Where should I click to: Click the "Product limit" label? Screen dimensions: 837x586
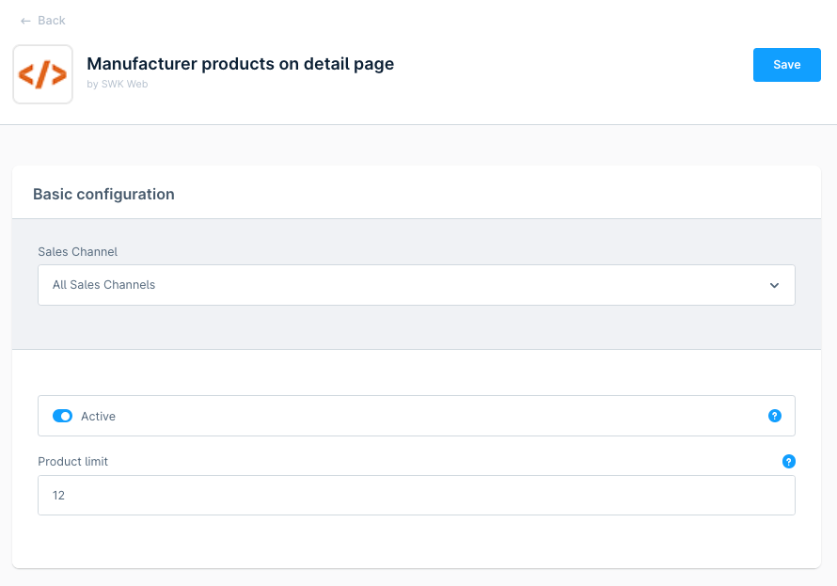72,462
